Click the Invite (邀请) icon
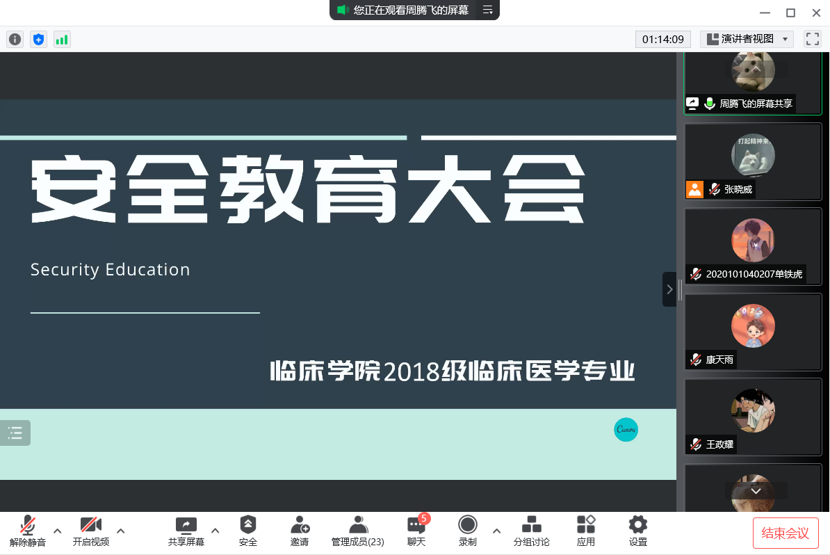The width and height of the screenshot is (830, 555). (x=300, y=531)
